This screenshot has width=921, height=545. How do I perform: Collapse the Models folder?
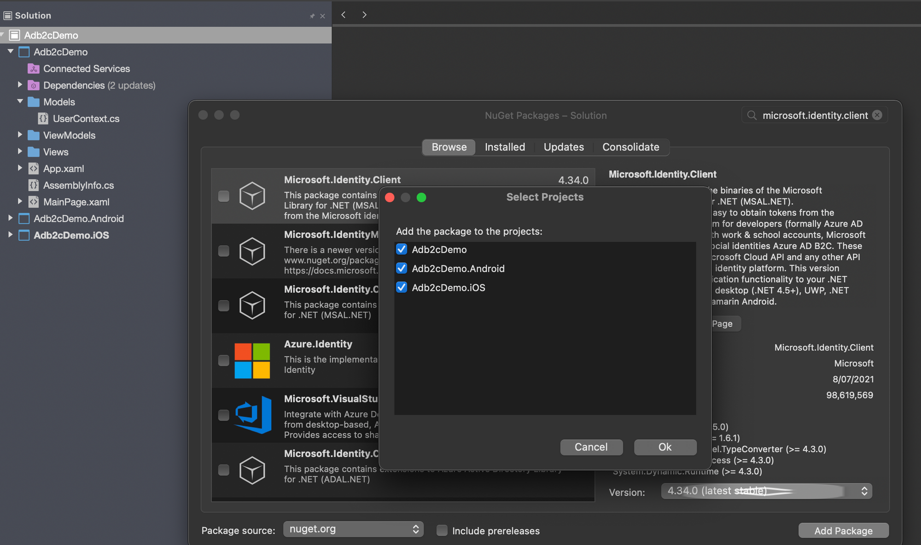tap(20, 102)
